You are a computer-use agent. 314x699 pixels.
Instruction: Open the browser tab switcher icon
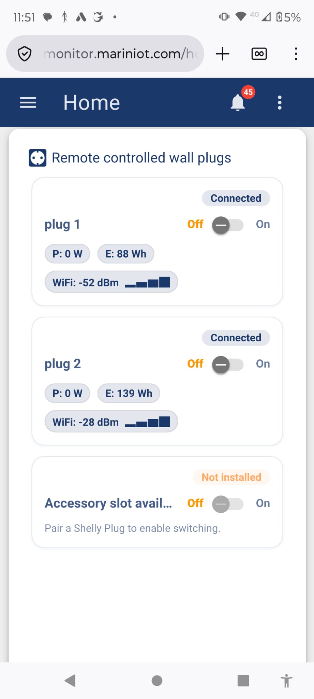(x=259, y=54)
